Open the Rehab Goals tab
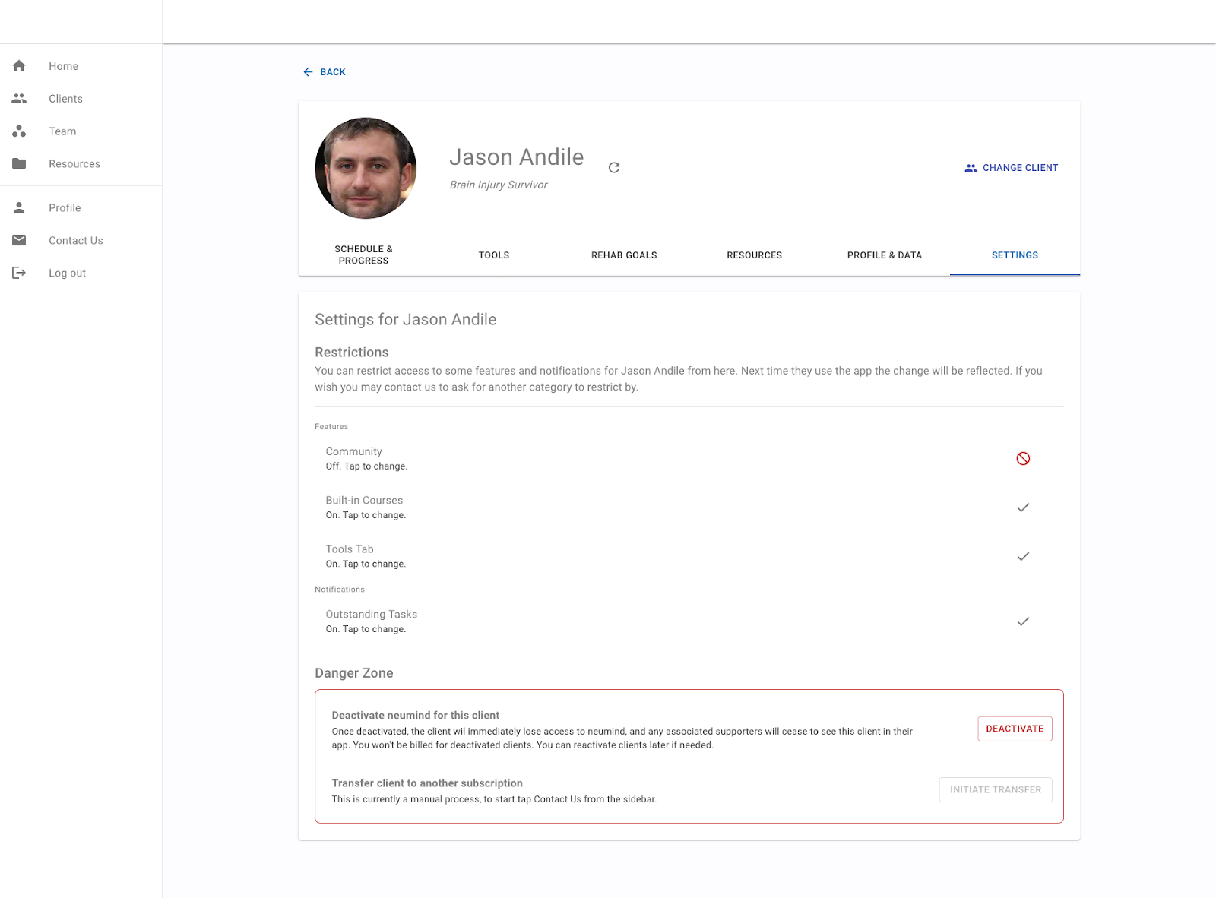This screenshot has height=898, width=1216. click(x=624, y=255)
